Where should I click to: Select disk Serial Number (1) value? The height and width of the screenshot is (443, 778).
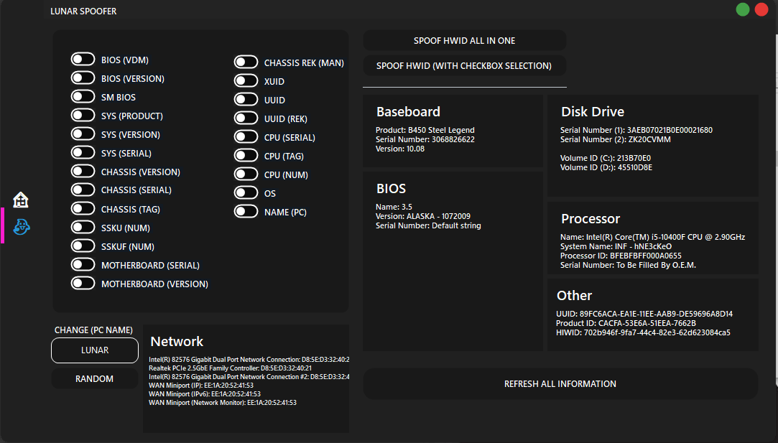click(x=670, y=130)
